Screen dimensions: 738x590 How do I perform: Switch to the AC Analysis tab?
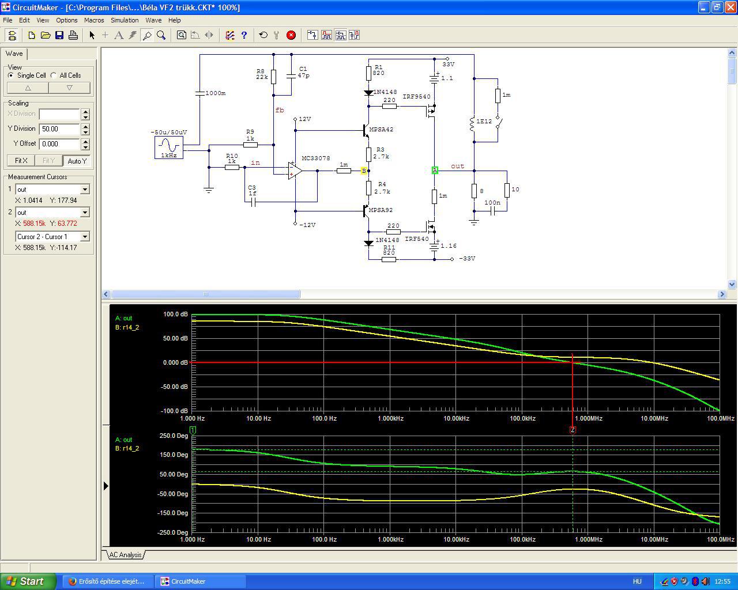[x=125, y=555]
